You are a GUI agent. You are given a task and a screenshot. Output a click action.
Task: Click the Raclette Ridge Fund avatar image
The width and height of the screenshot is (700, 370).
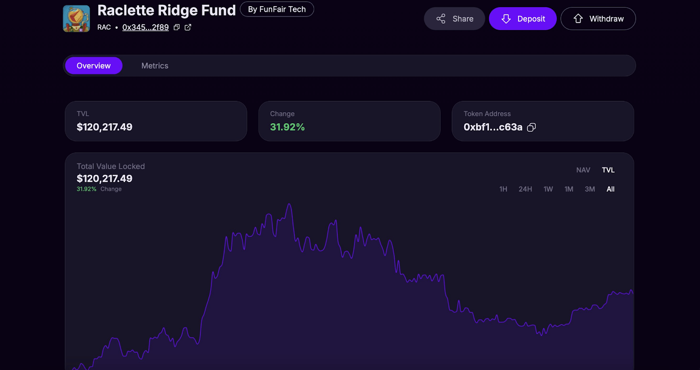[x=77, y=19]
